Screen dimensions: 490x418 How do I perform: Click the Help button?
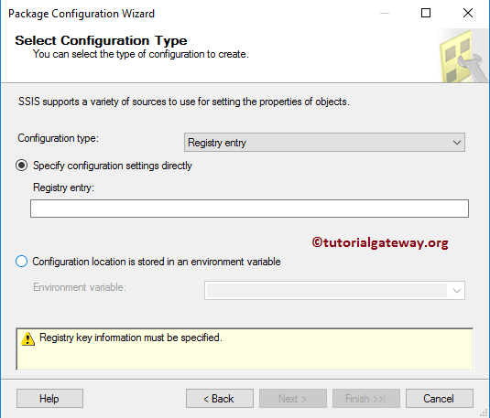[49, 398]
